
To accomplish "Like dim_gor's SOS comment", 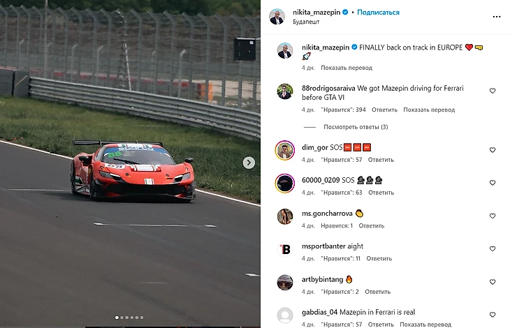I will pyautogui.click(x=493, y=150).
